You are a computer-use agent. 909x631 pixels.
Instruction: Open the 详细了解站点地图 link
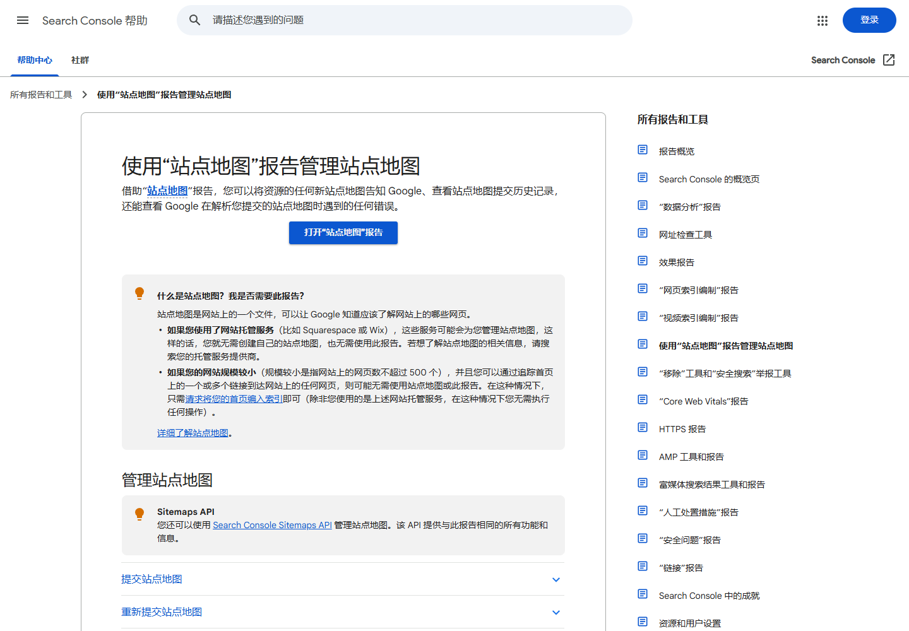pos(193,433)
